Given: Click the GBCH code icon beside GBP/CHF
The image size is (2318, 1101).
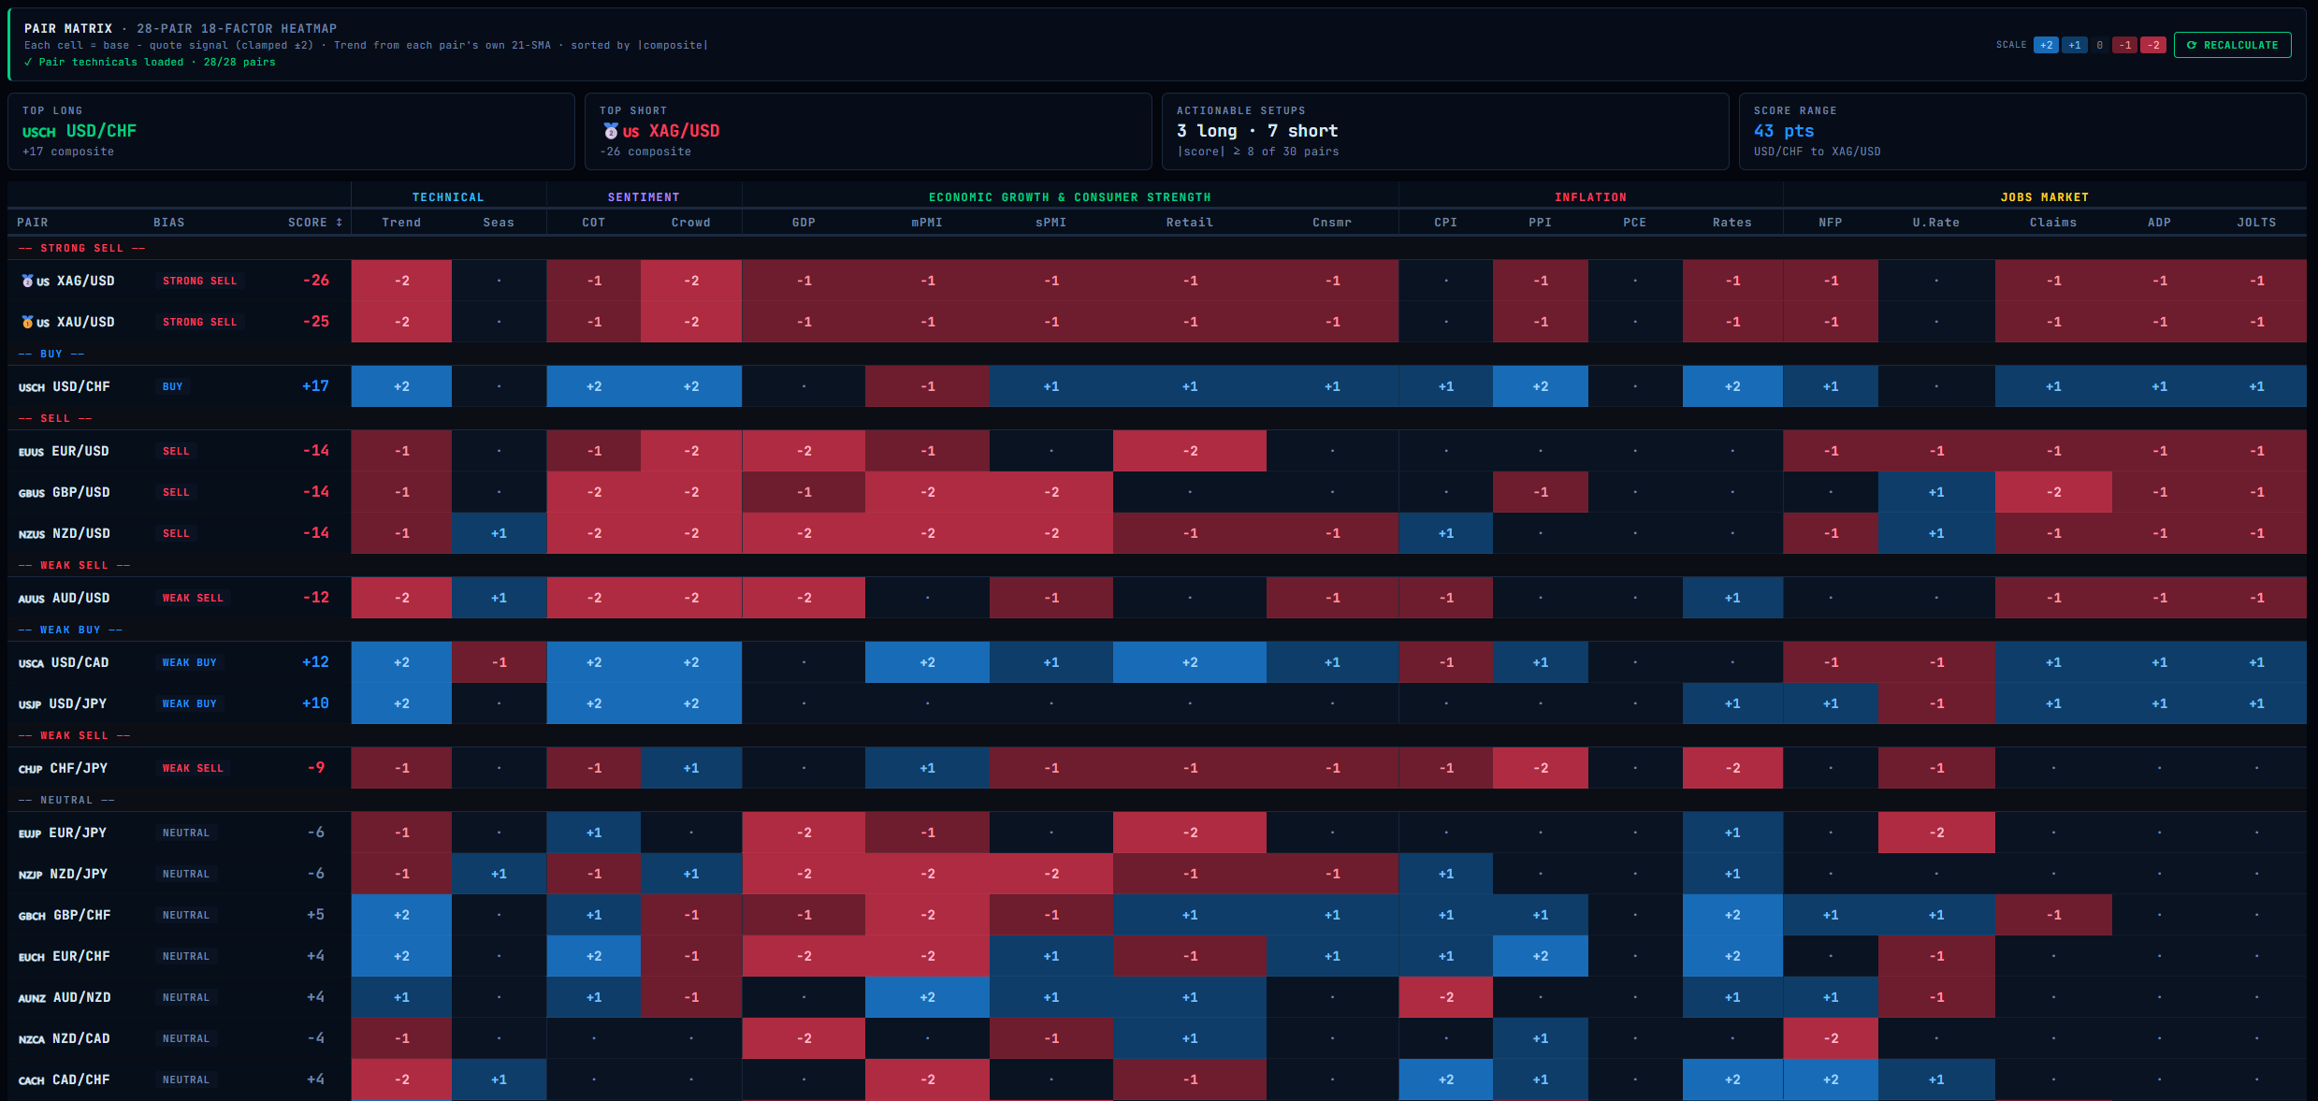Looking at the screenshot, I should point(32,916).
